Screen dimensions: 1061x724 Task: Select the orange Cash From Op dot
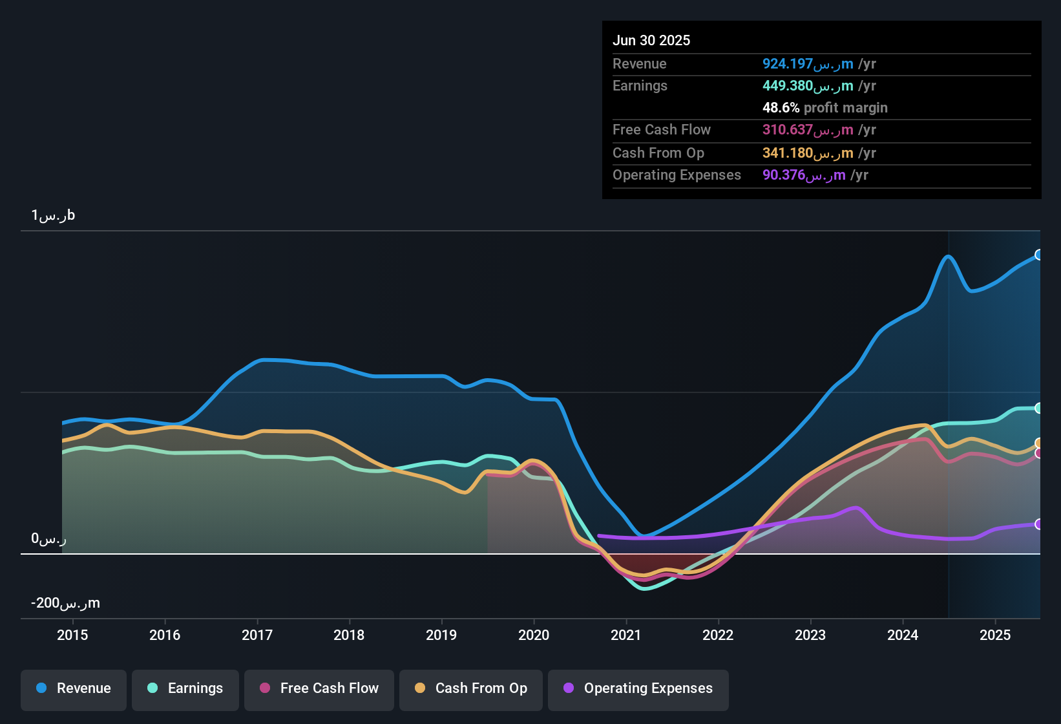[420, 688]
